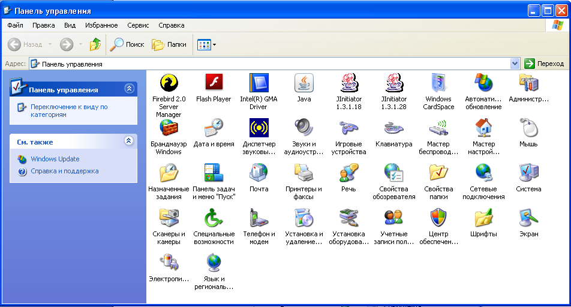Open Установка оборудования icon

point(349,218)
